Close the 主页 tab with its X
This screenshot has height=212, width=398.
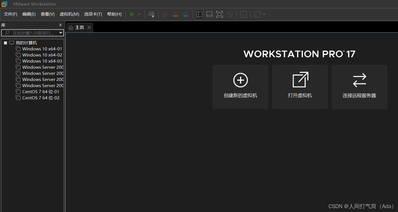(x=89, y=27)
